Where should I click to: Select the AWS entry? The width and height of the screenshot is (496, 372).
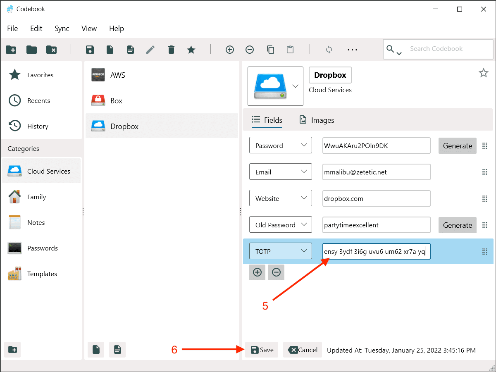coord(162,75)
